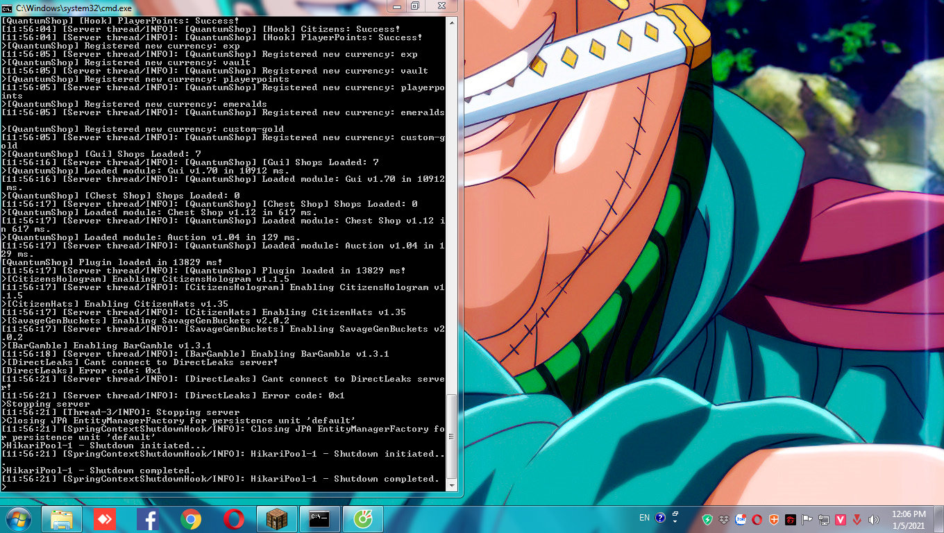Open the red download arrow tray icon
This screenshot has height=533, width=944.
point(857,519)
